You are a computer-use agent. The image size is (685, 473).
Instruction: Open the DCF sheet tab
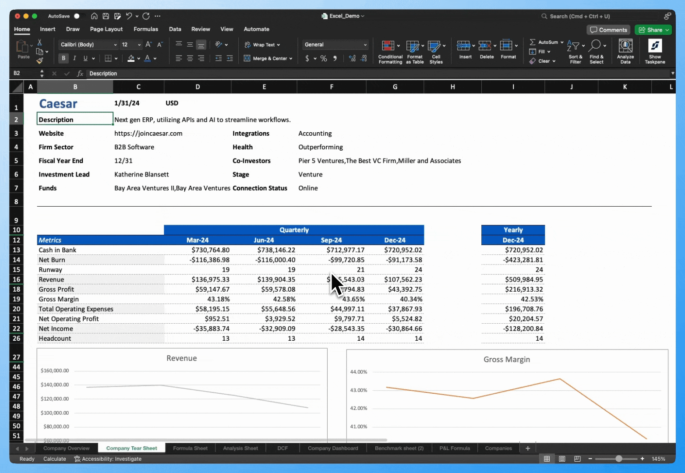coord(282,448)
